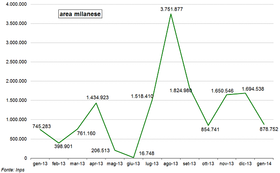Click the dic-13 axis label
Screen dimensions: 280x173
245,164
